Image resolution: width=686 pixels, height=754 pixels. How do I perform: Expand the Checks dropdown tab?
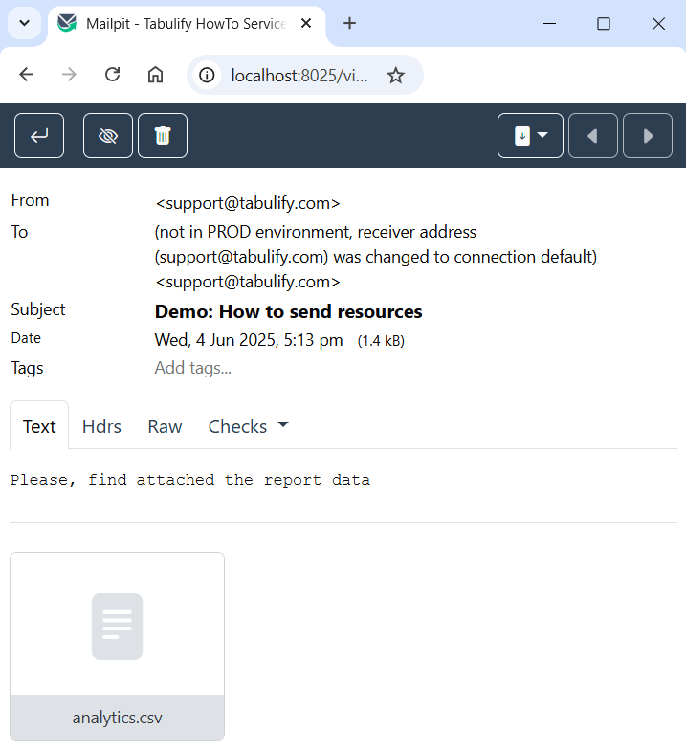click(x=248, y=426)
